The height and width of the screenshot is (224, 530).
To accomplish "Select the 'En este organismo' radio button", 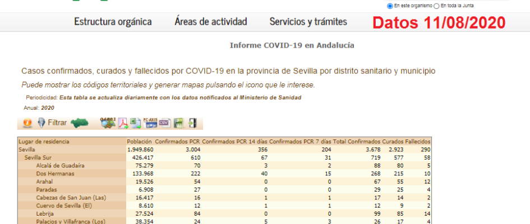I will click(390, 6).
